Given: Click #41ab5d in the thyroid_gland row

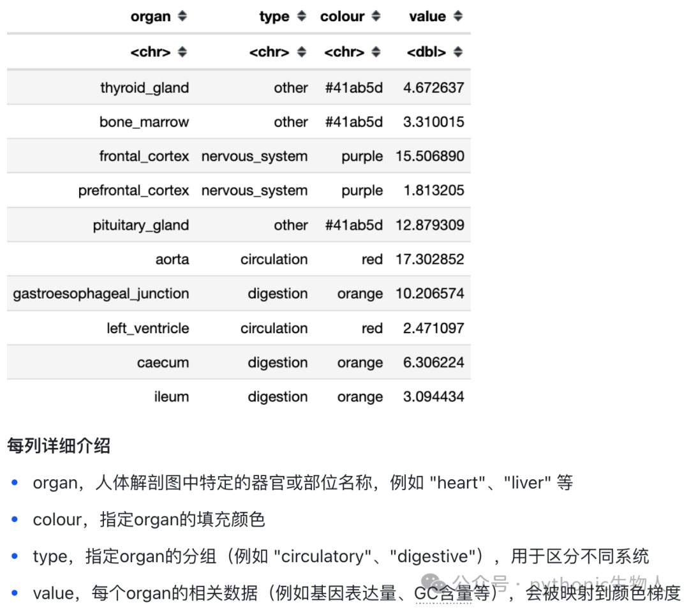Looking at the screenshot, I should pyautogui.click(x=353, y=87).
